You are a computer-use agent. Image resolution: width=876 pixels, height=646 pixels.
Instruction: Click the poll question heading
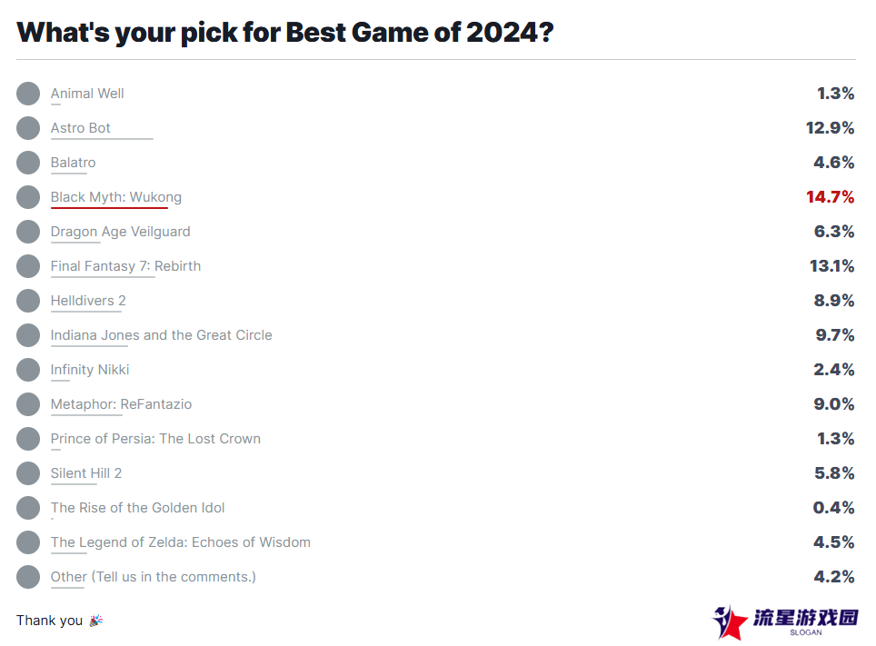click(285, 33)
